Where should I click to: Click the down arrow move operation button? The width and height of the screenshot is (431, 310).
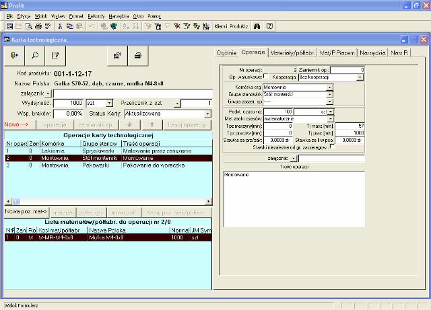130,125
